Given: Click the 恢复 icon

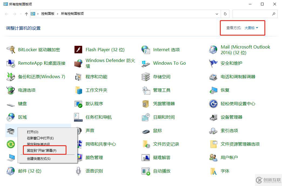Looking at the screenshot, I should coord(213,90).
